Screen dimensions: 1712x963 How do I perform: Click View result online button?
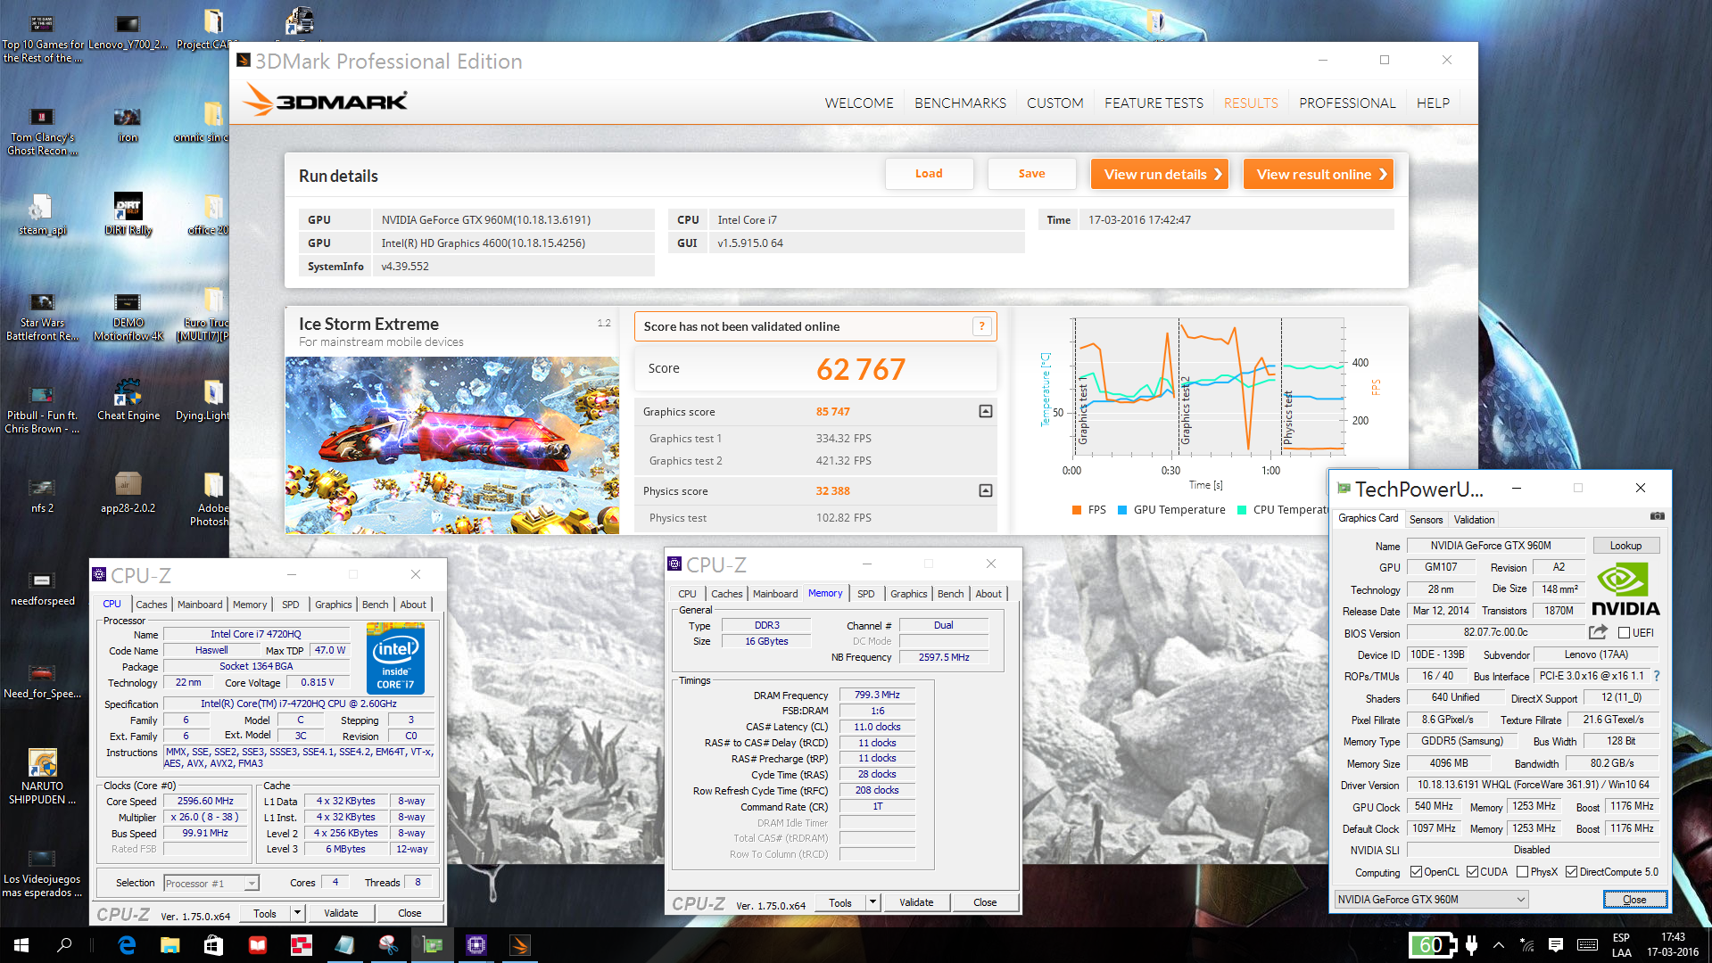point(1319,174)
